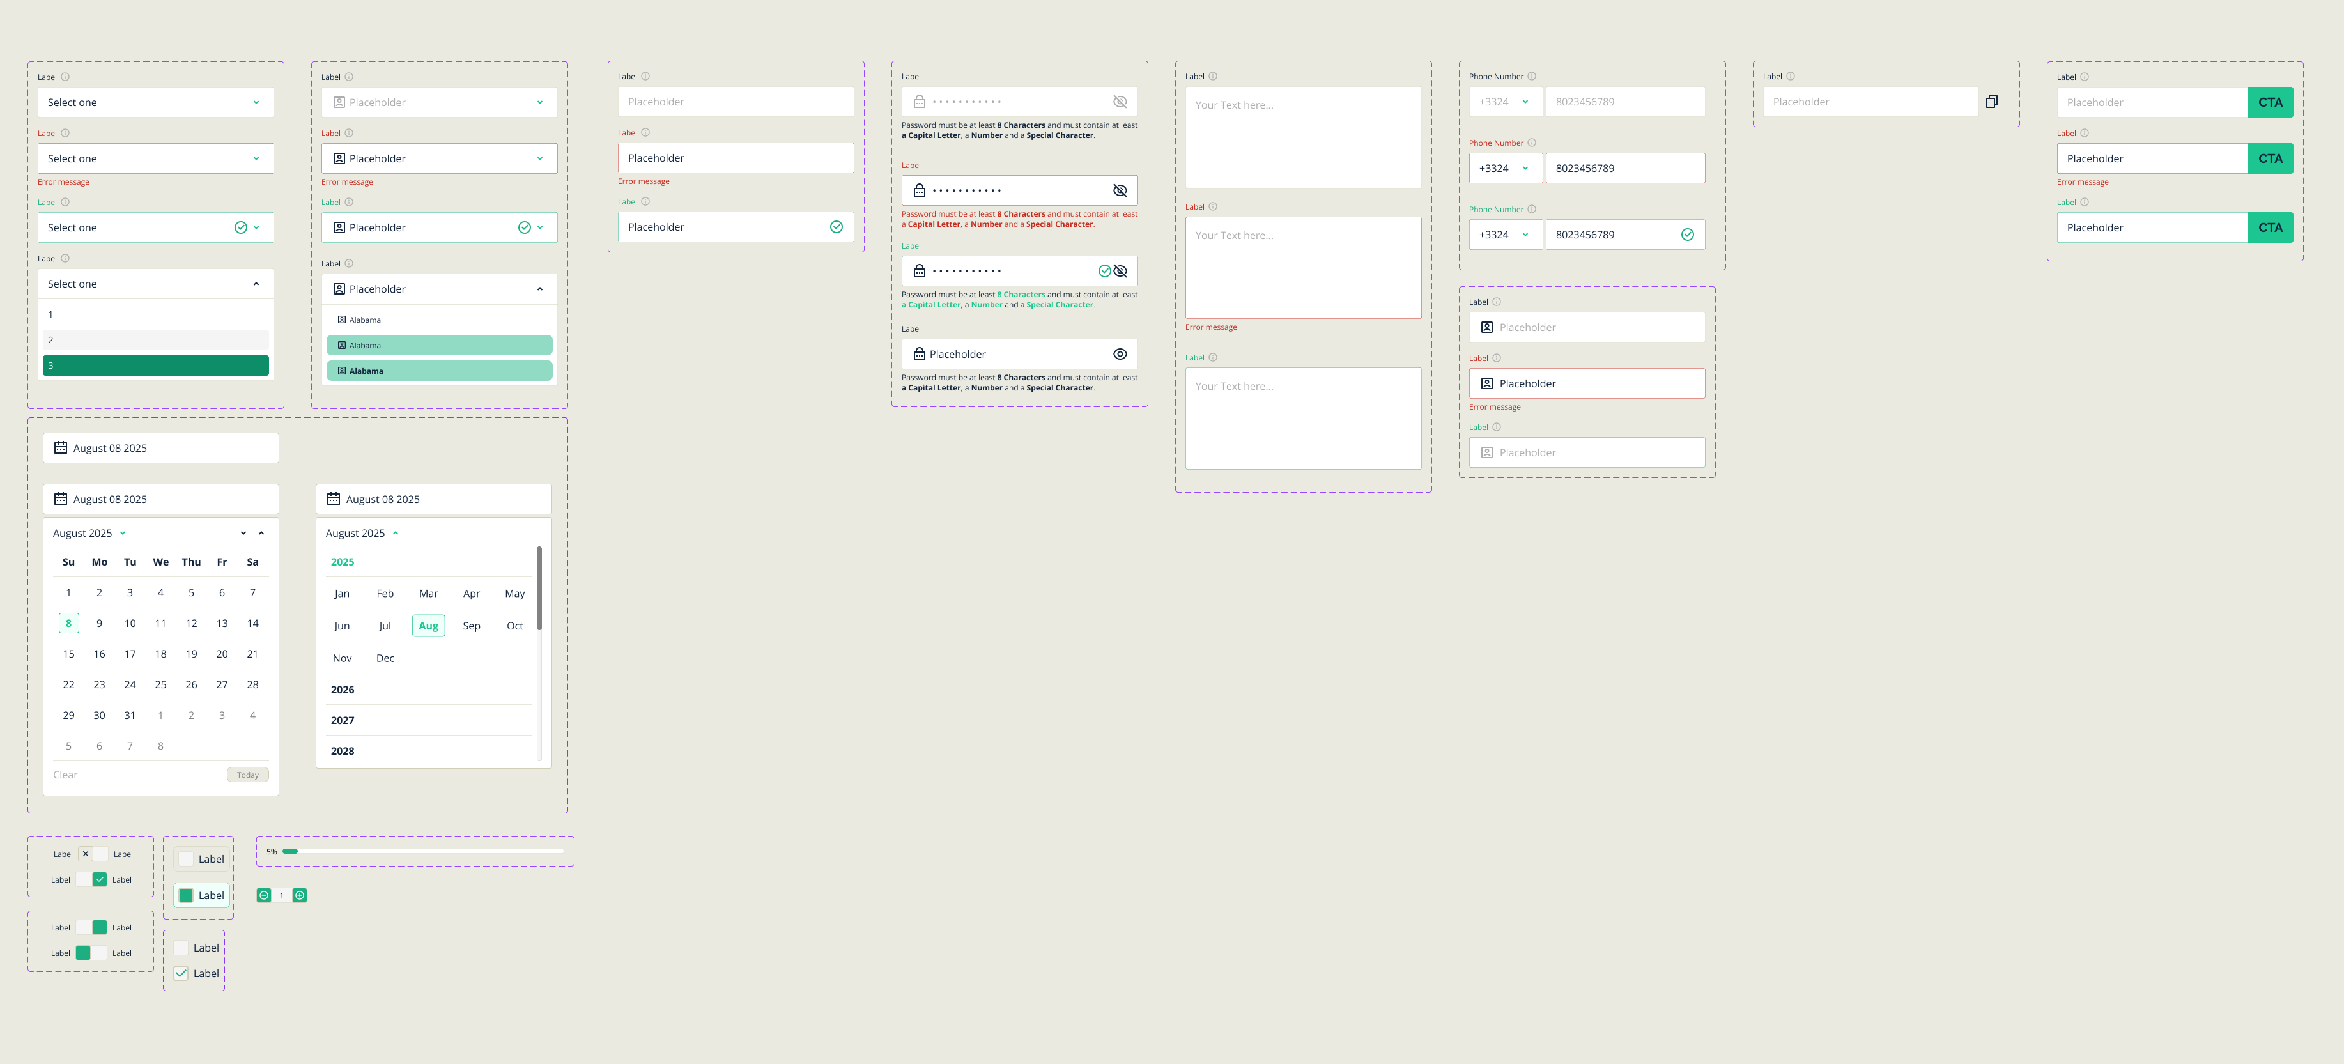Click the calendar icon on the date input
Image resolution: width=2344 pixels, height=1064 pixels.
point(60,448)
